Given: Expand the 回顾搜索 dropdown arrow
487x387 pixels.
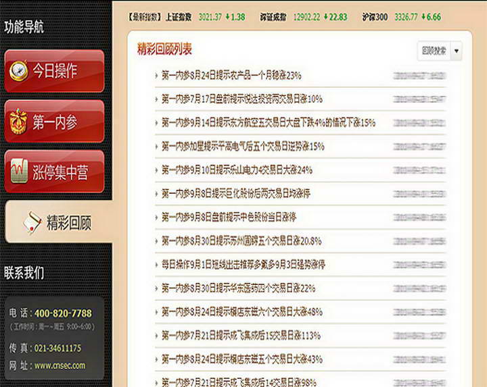Looking at the screenshot, I should point(457,51).
